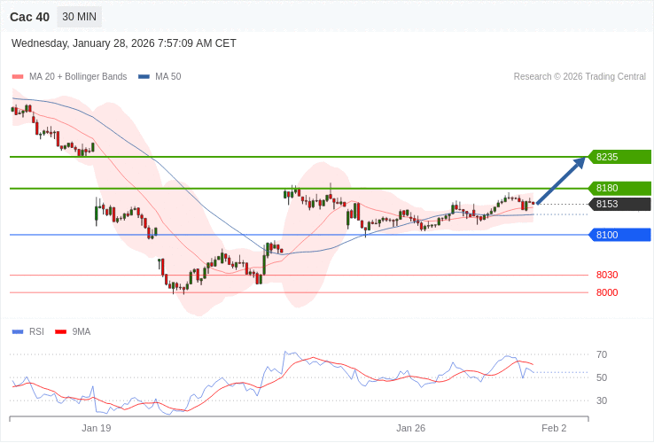
Task: Select the 8235 green resistance price tag
Action: coord(619,157)
